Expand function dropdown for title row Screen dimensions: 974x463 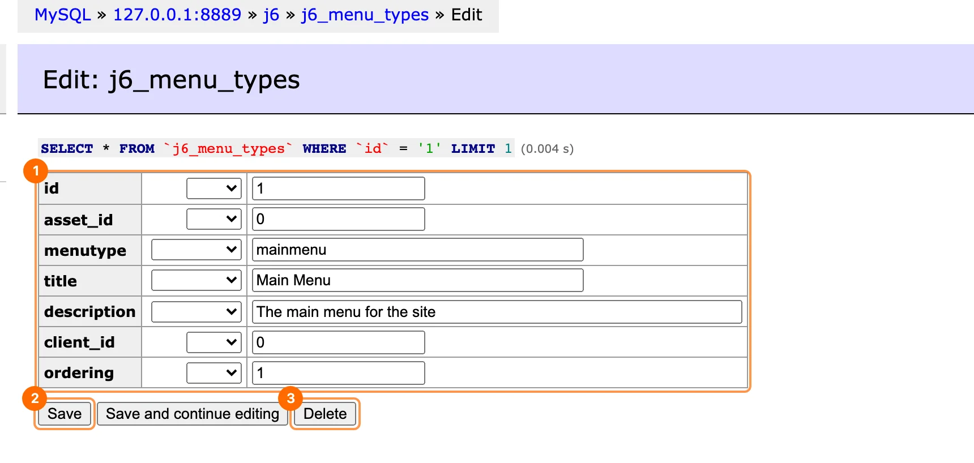tap(196, 280)
